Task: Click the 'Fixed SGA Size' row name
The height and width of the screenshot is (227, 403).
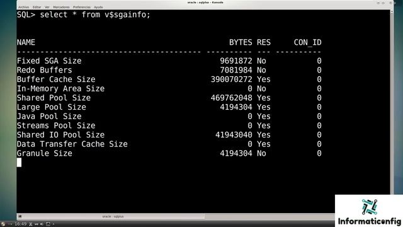Action: (x=49, y=61)
